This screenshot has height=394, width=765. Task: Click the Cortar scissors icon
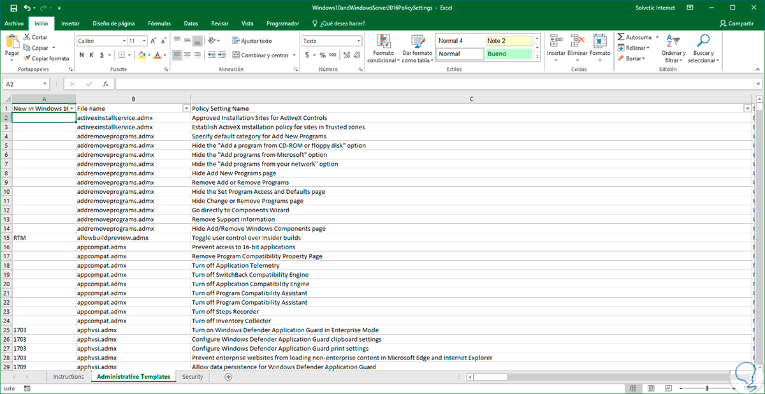27,38
